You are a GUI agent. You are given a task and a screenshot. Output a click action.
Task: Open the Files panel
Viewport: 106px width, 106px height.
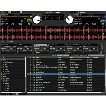pyautogui.click(x=72, y=55)
